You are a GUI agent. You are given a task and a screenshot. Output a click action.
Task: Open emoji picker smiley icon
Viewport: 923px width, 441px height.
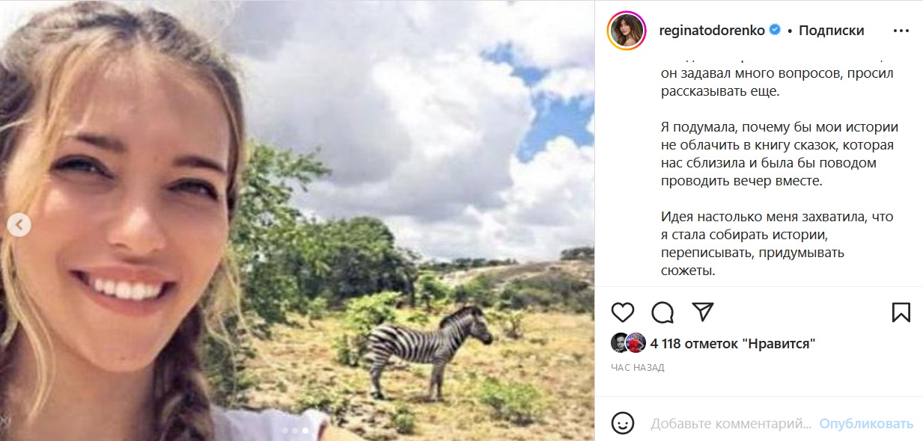(623, 424)
